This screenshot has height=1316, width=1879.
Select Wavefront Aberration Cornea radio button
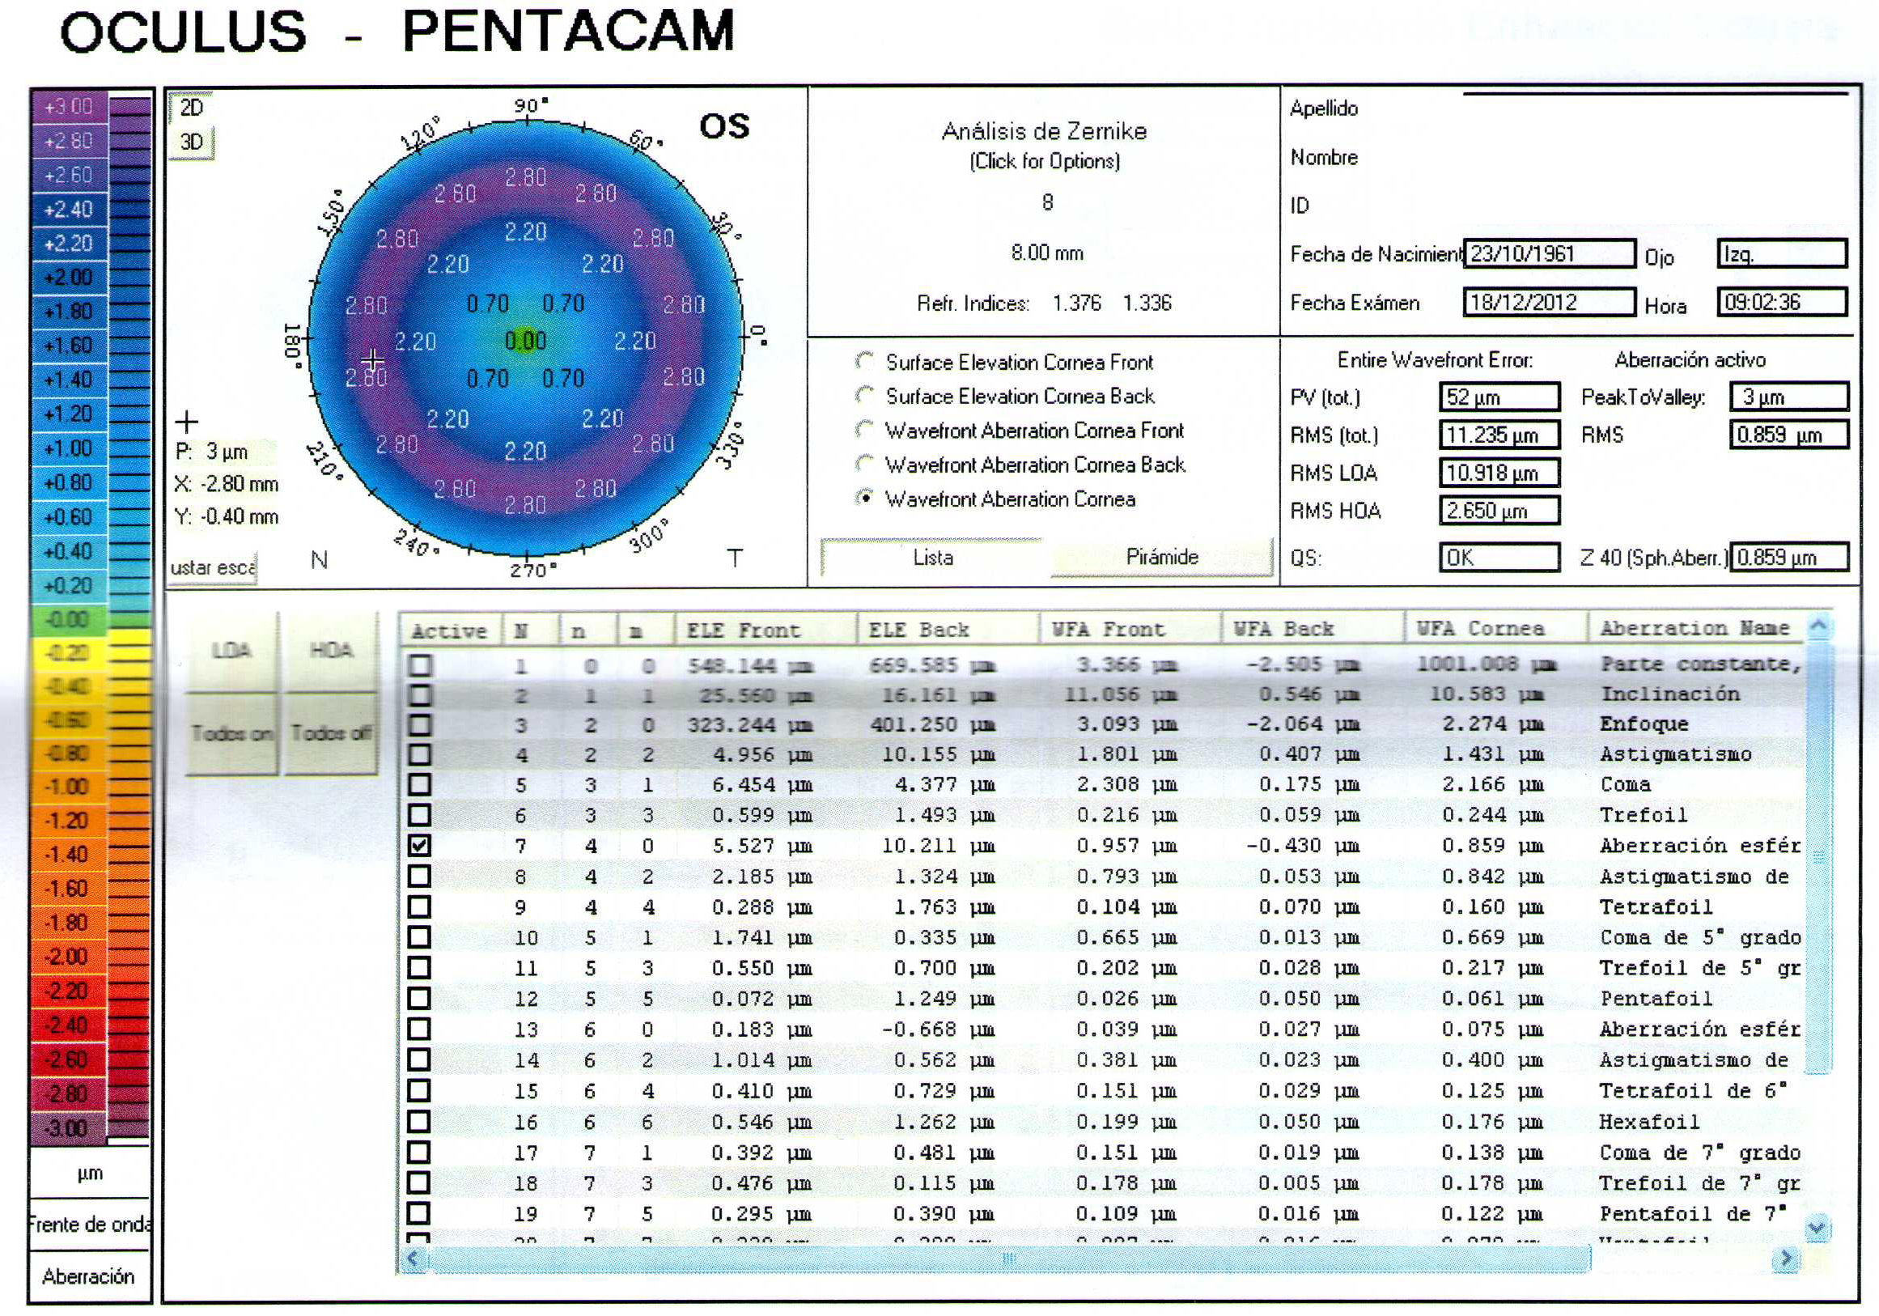[864, 499]
